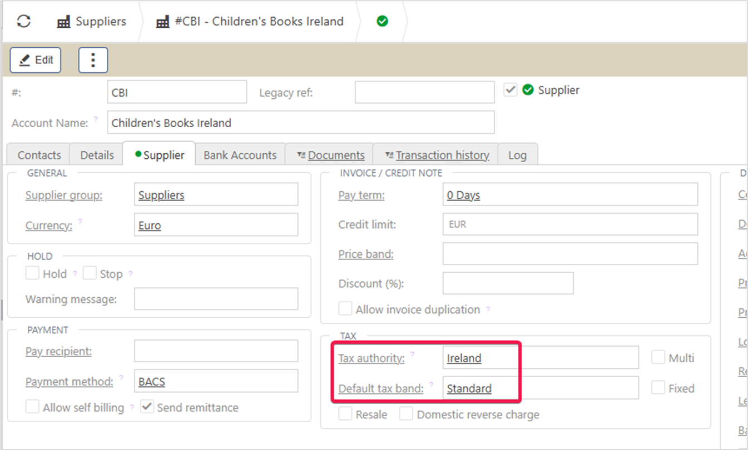Click the help mark beside Allow self billing
Screen dimensions: 748x450
point(132,407)
